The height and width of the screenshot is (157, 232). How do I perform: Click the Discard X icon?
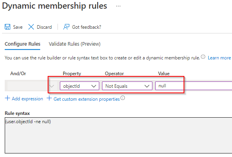31,27
